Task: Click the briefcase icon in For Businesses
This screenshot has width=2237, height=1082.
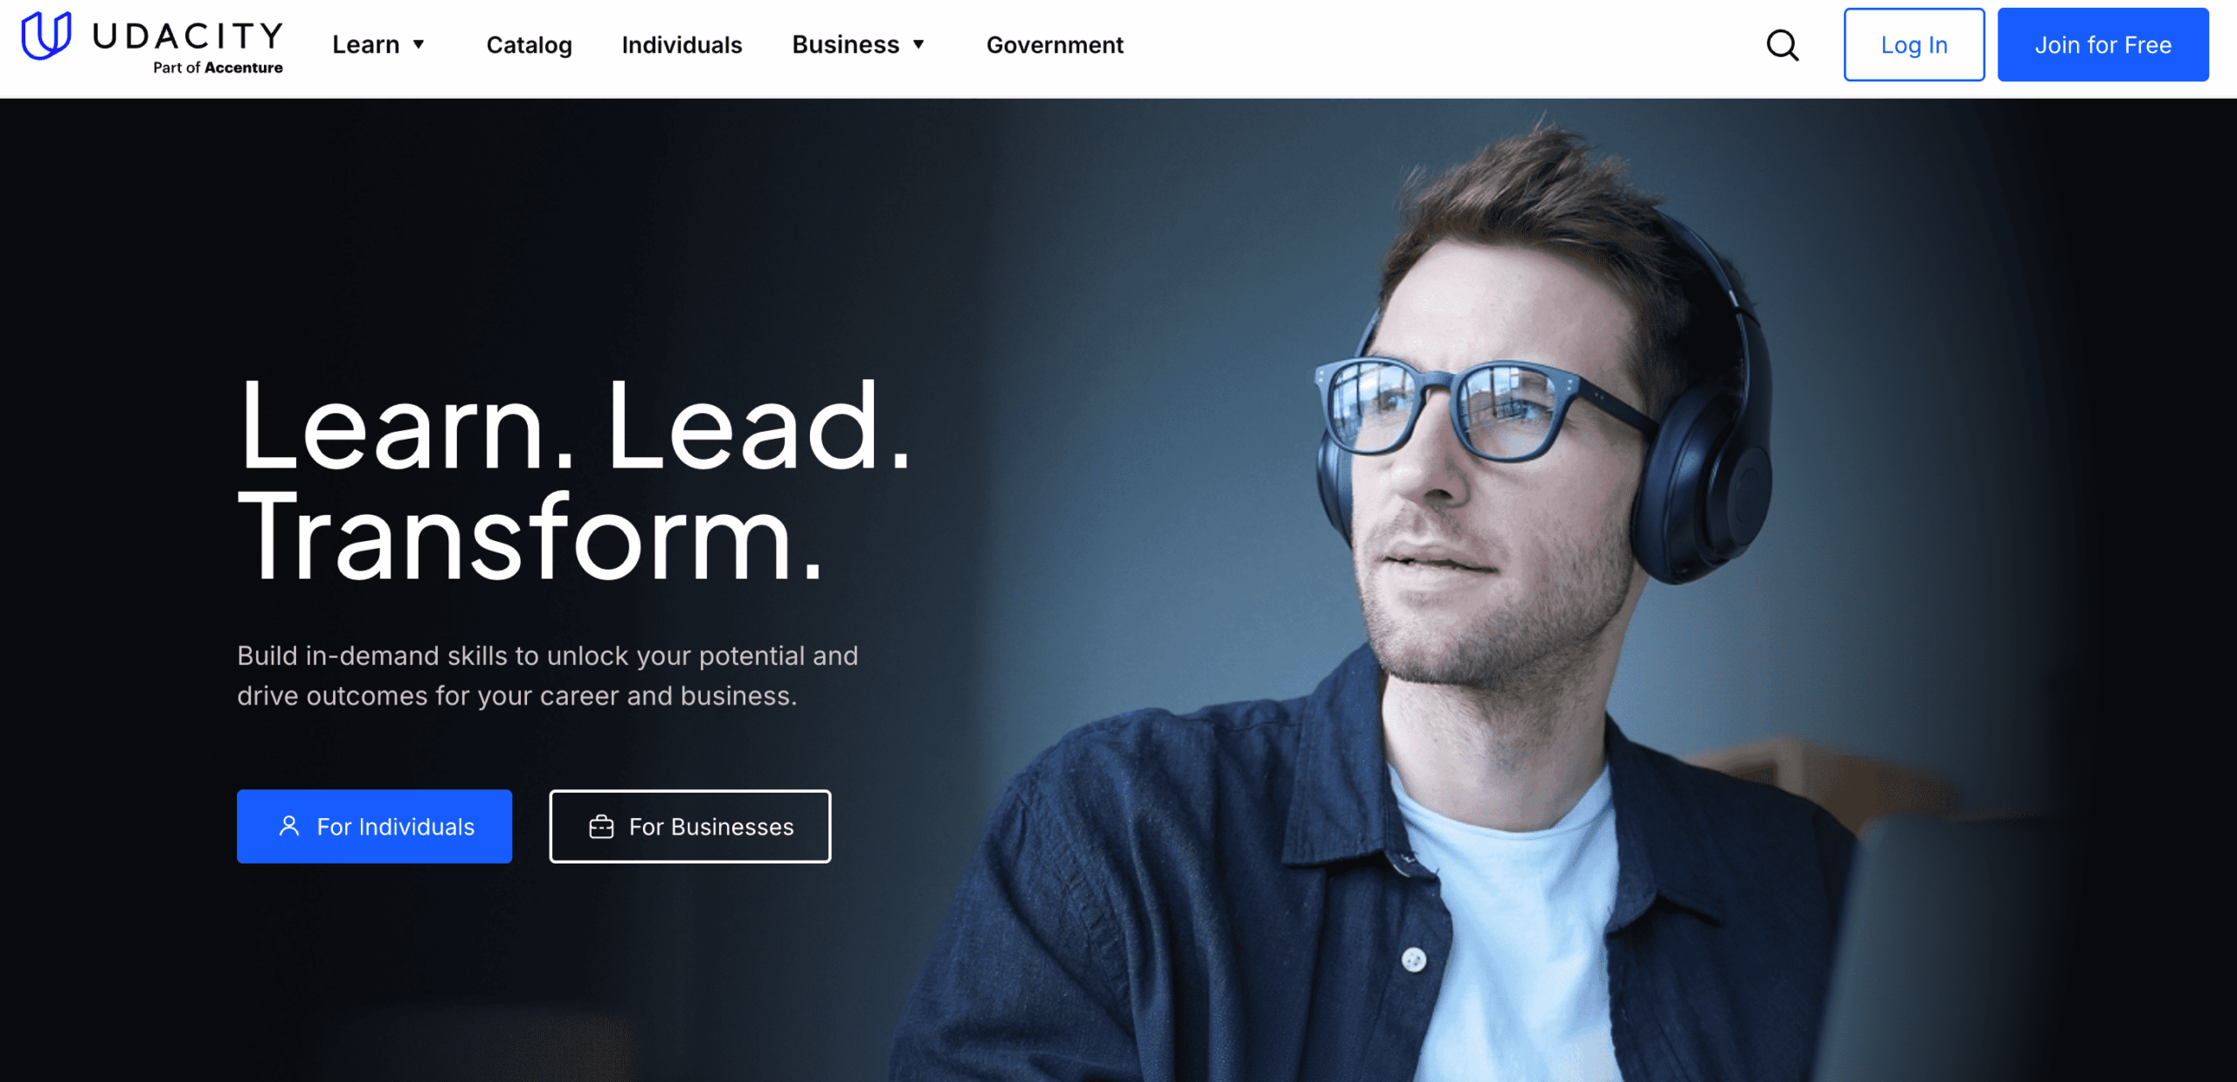Action: click(601, 826)
